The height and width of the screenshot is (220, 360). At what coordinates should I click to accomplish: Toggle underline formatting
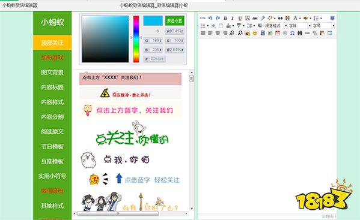240,18
